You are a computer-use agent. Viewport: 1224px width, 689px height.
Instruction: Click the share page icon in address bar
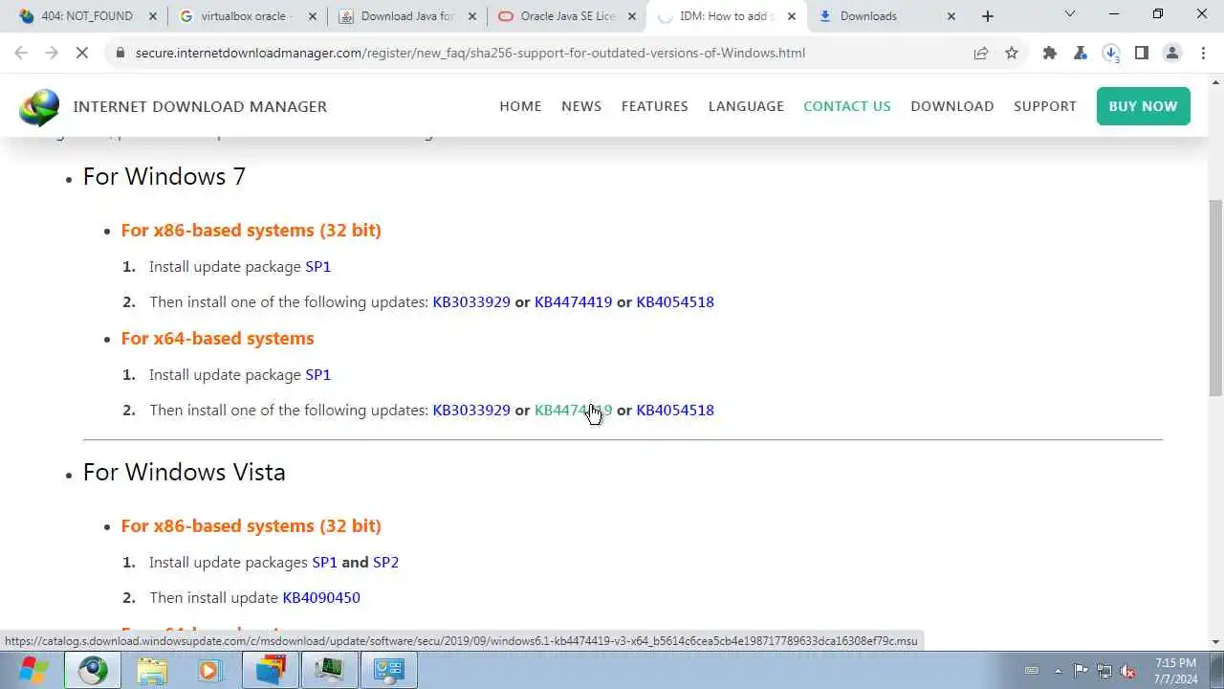981,53
